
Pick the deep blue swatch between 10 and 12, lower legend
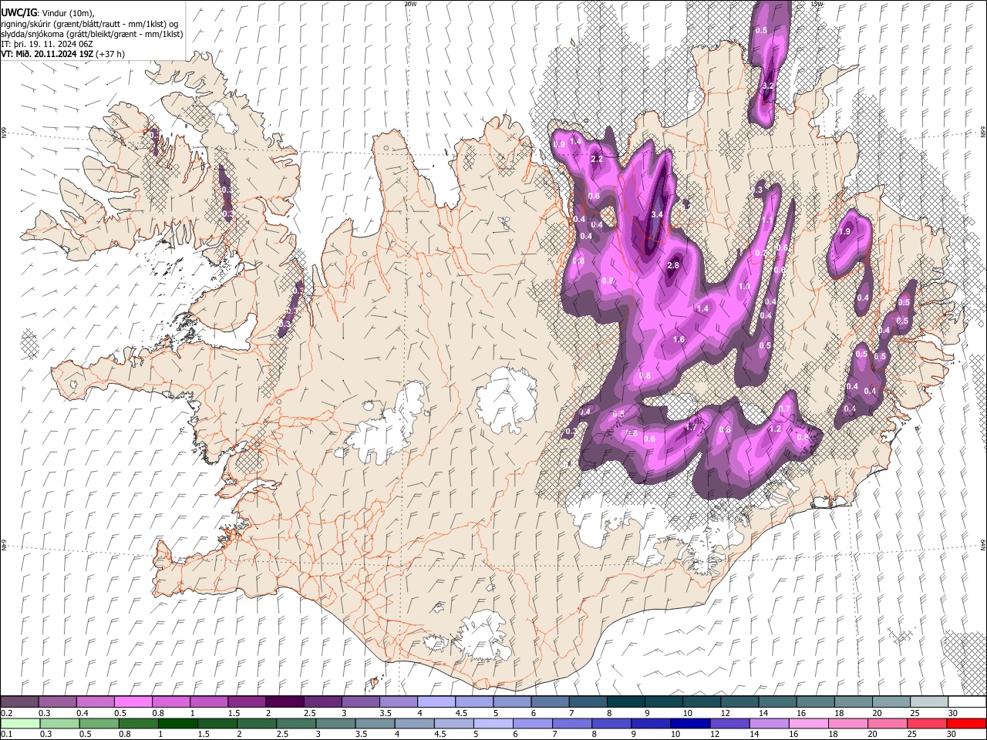tap(689, 723)
